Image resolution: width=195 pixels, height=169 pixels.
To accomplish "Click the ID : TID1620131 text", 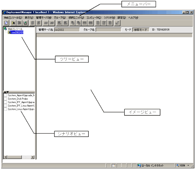I will [x=161, y=30].
